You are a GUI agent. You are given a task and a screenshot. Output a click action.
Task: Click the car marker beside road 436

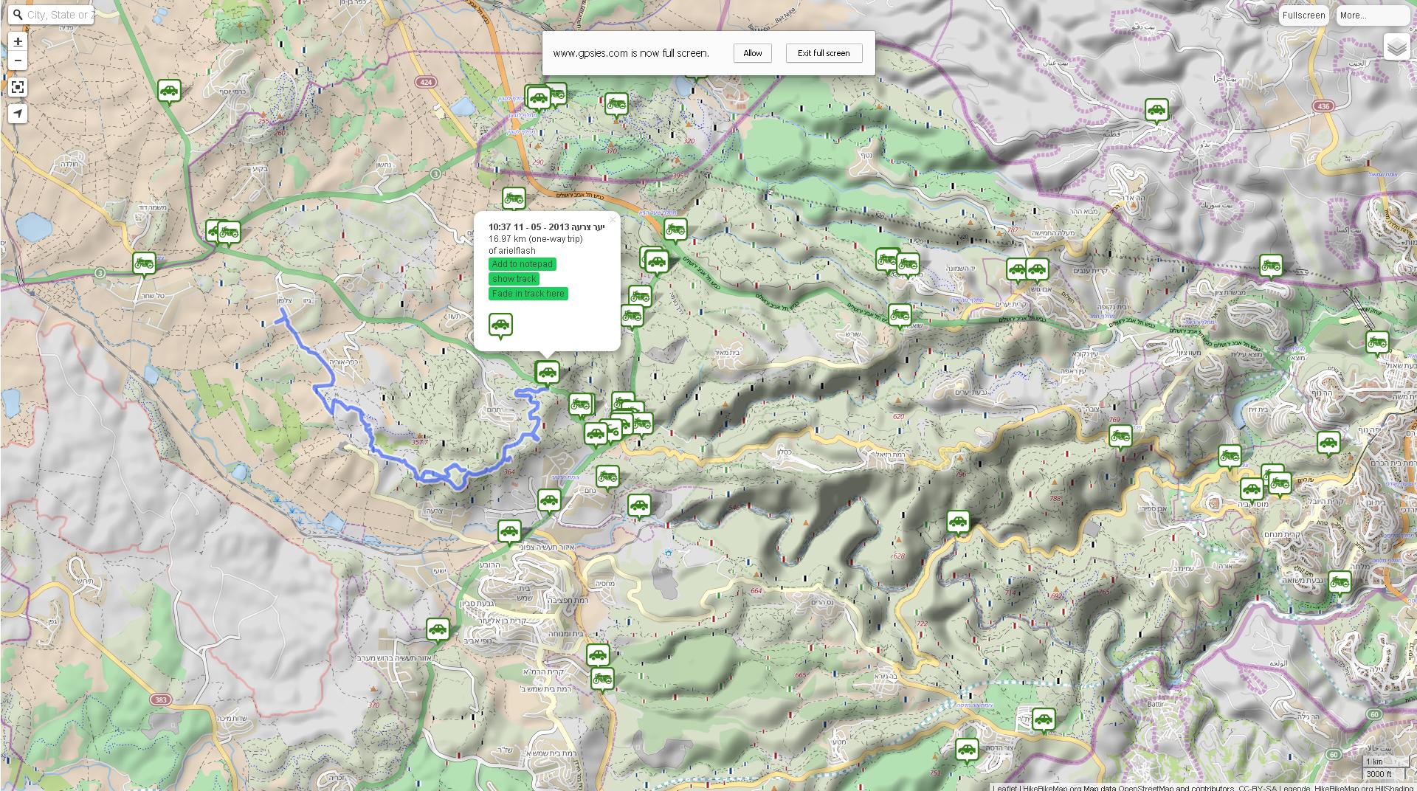coord(1156,111)
